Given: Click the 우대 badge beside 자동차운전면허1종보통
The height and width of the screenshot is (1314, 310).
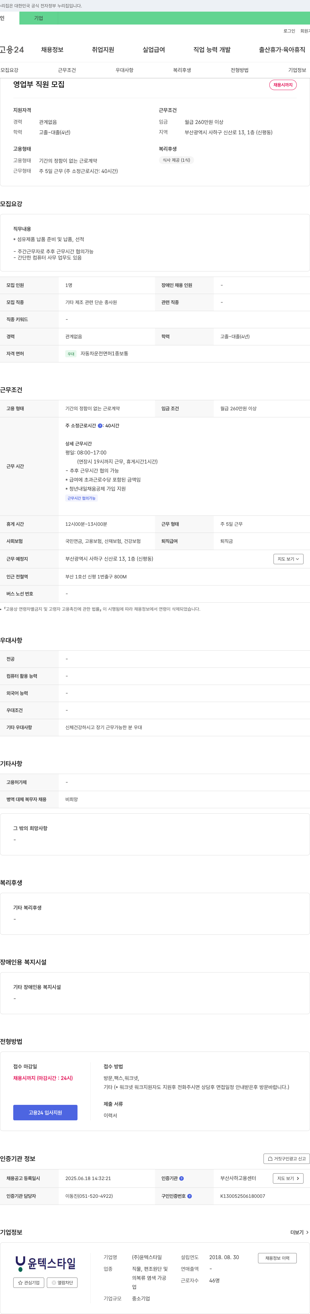Looking at the screenshot, I should tap(71, 353).
